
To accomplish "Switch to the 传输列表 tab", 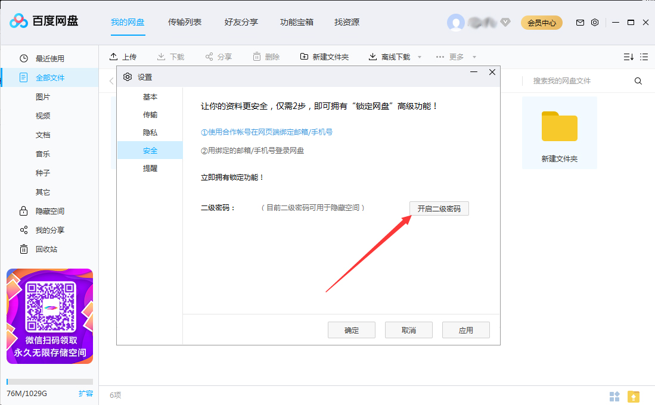I will [184, 22].
